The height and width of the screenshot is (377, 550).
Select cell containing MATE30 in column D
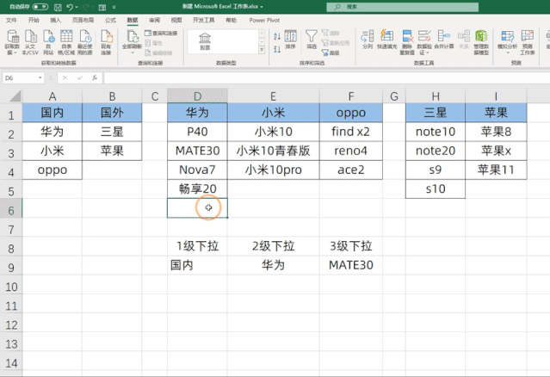(x=197, y=151)
